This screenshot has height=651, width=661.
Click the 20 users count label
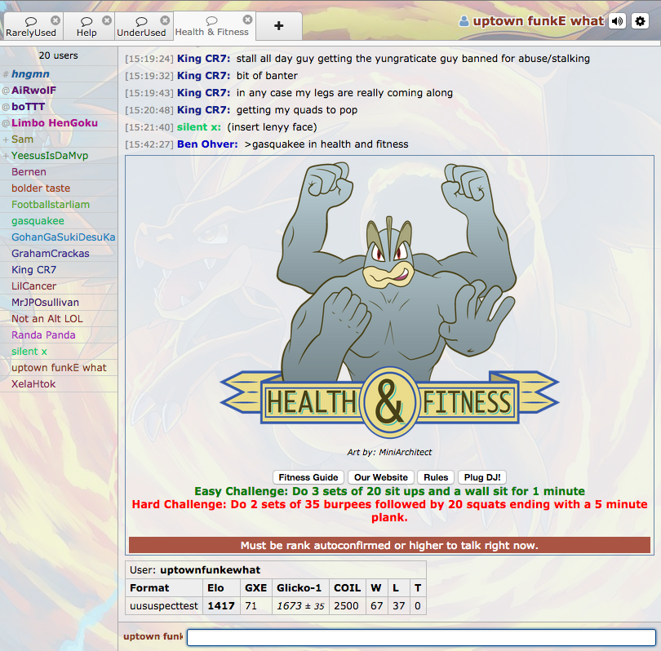(59, 55)
